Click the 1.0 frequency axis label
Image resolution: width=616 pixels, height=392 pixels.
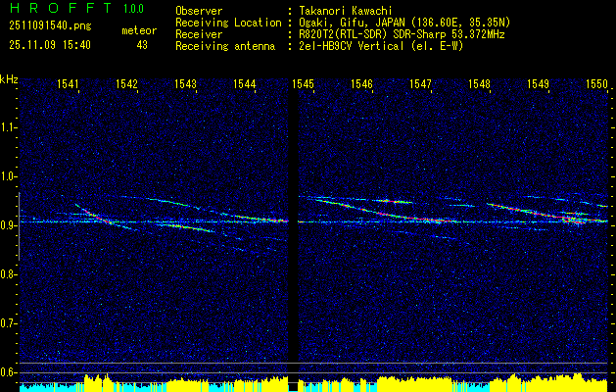coord(8,176)
